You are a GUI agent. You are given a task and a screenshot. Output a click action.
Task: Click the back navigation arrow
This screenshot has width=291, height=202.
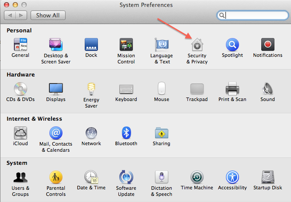tap(10, 15)
